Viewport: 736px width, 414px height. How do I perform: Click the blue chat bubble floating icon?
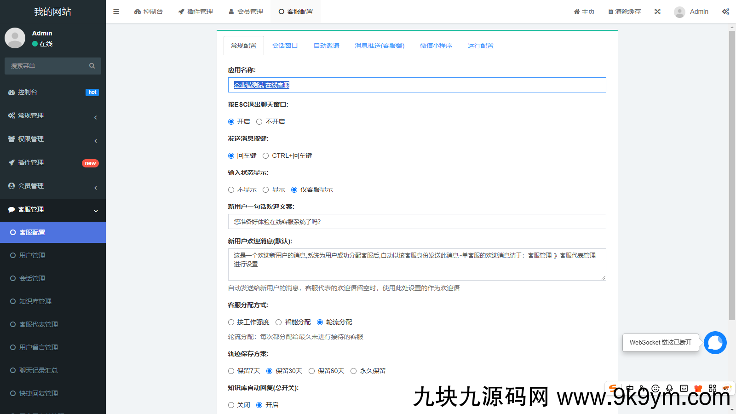coord(715,343)
